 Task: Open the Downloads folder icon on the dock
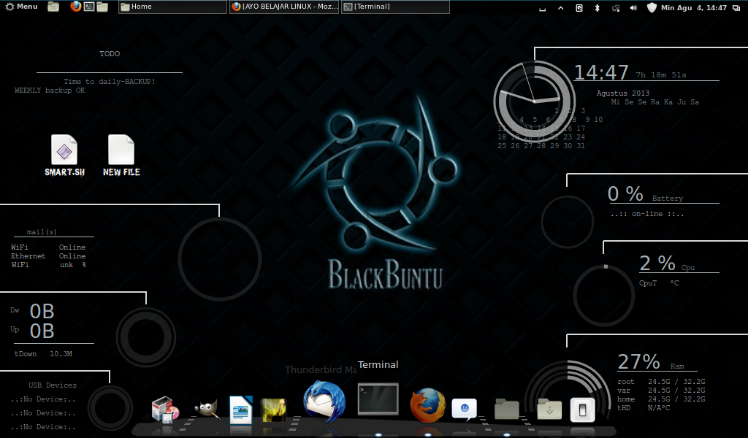click(549, 410)
